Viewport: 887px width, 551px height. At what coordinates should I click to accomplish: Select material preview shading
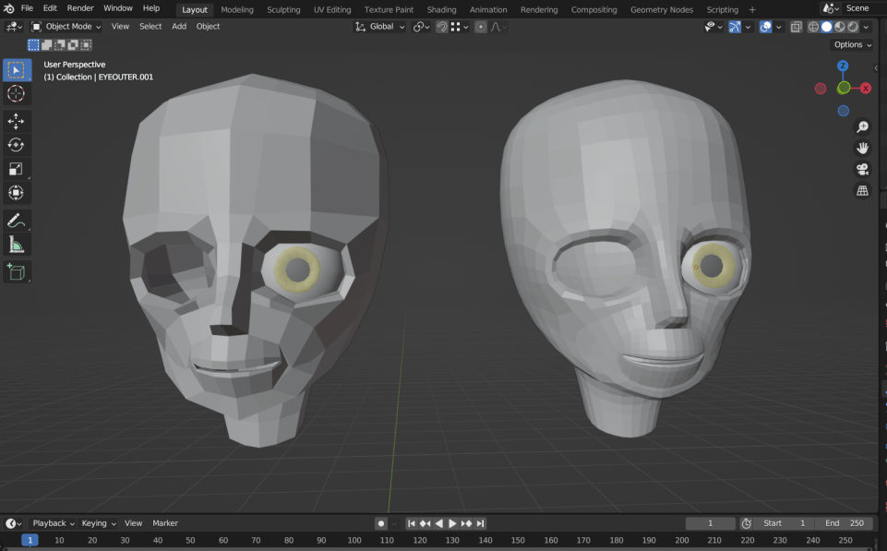point(840,27)
